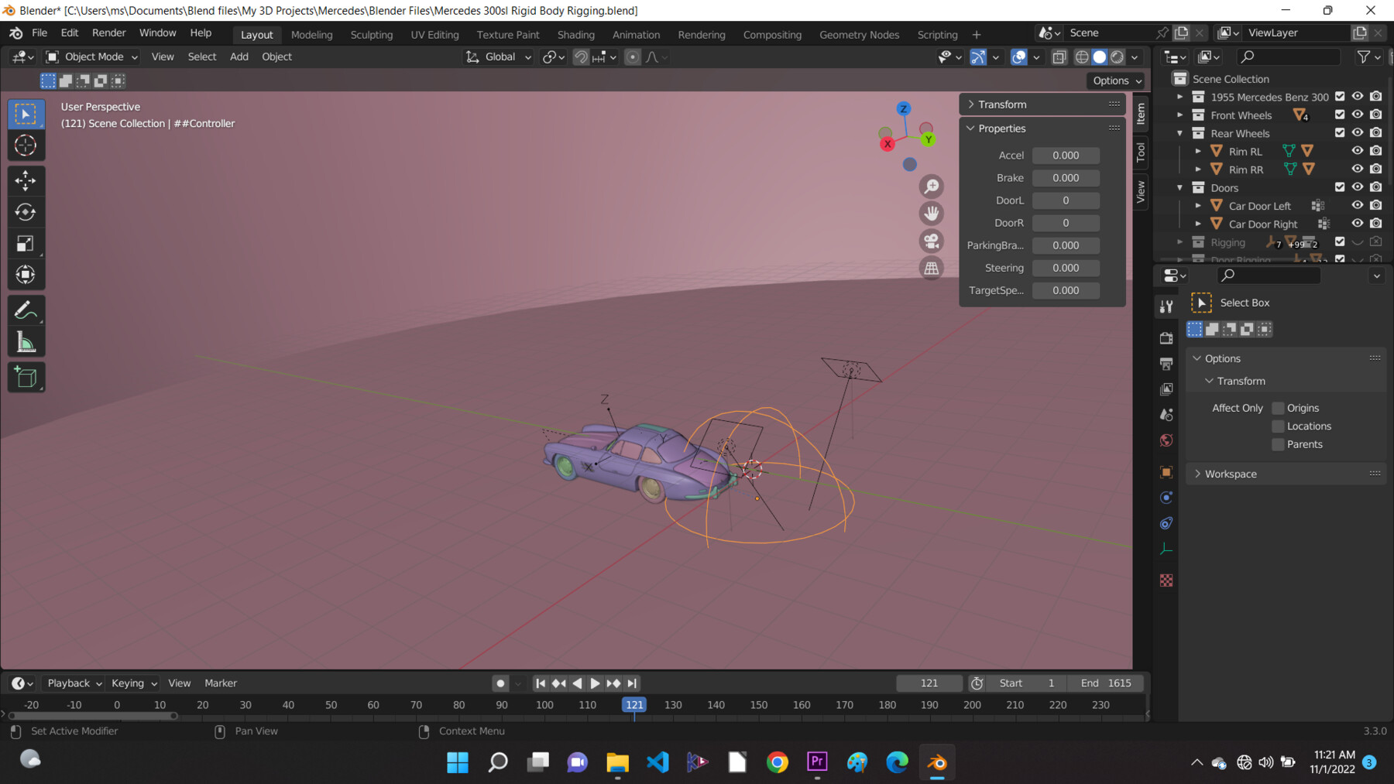Activate the Rotate tool
Image resolution: width=1394 pixels, height=784 pixels.
[26, 211]
